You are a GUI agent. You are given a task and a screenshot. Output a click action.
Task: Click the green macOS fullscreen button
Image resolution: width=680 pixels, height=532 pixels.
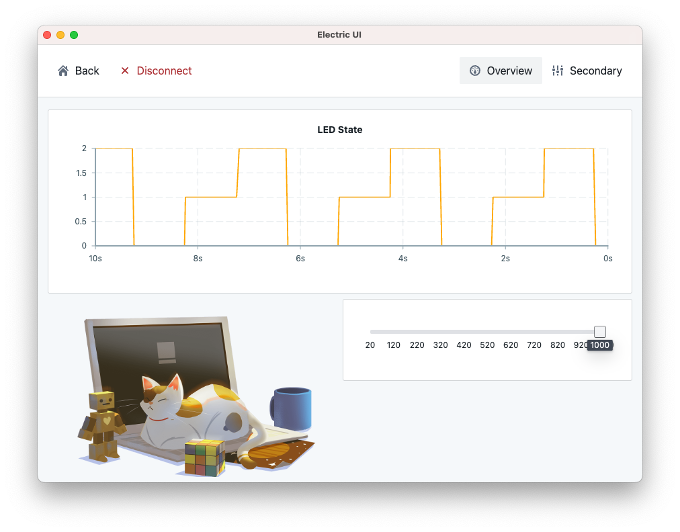pyautogui.click(x=74, y=35)
